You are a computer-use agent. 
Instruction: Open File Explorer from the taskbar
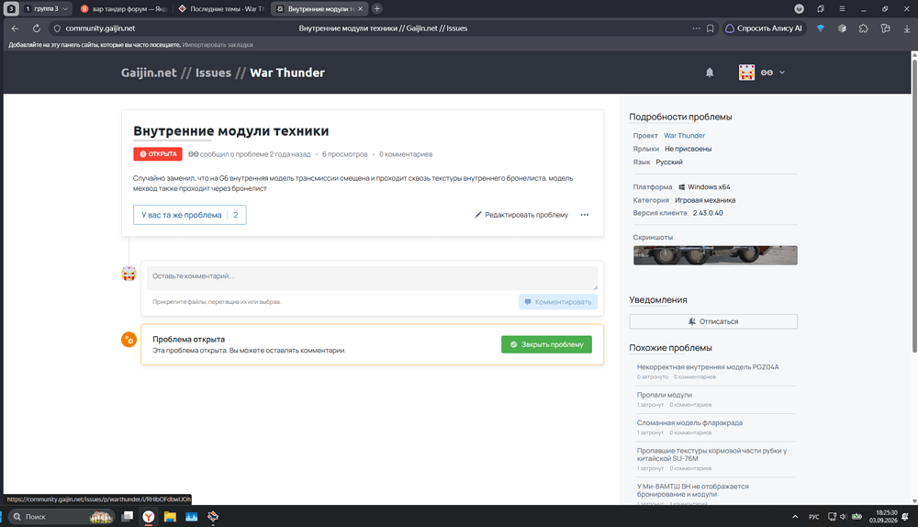[x=170, y=517]
